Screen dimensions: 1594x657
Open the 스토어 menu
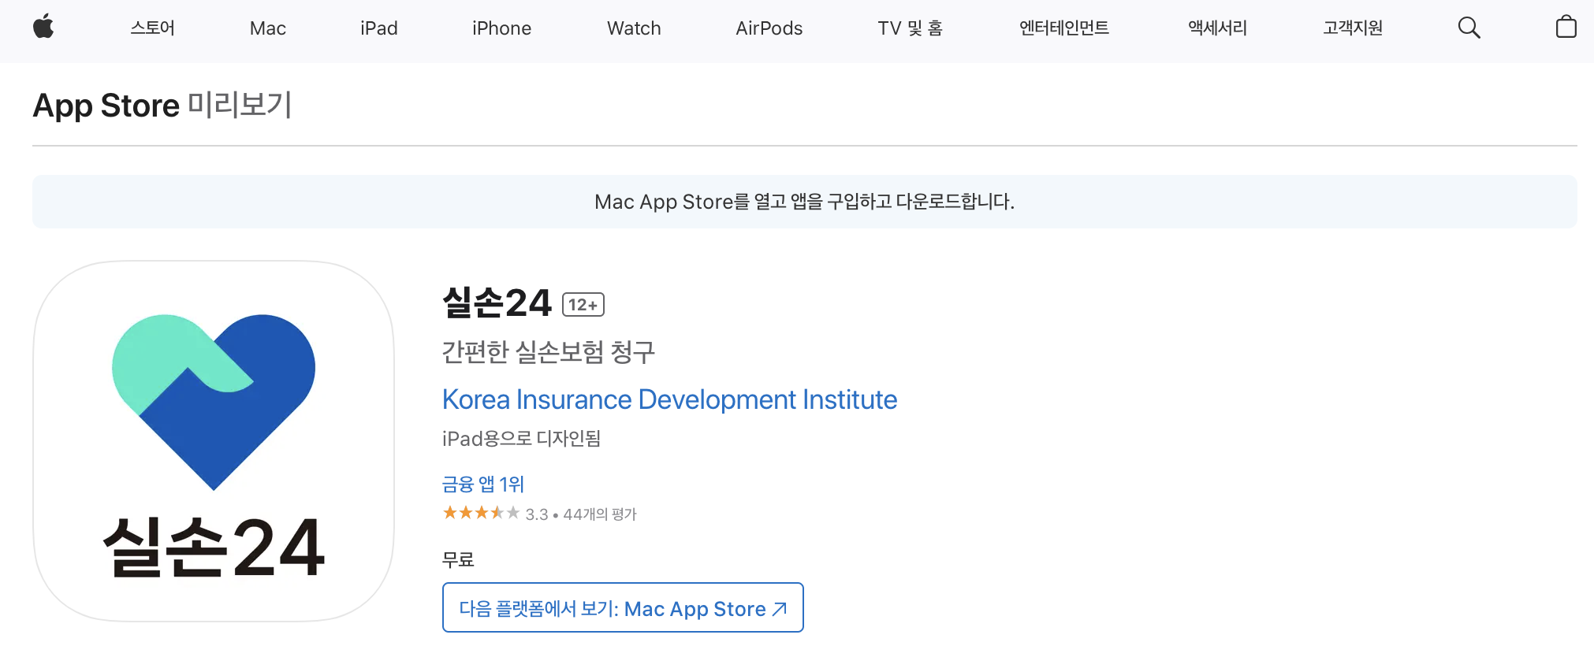(152, 28)
